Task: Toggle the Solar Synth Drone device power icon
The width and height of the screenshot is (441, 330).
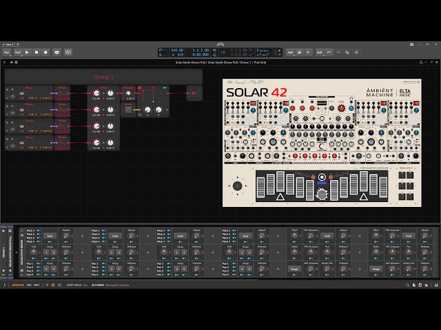Action: [x=22, y=231]
